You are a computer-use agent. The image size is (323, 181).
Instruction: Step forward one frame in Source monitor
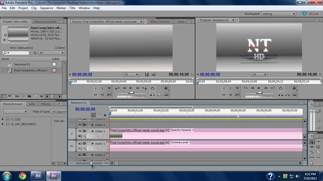pos(138,88)
